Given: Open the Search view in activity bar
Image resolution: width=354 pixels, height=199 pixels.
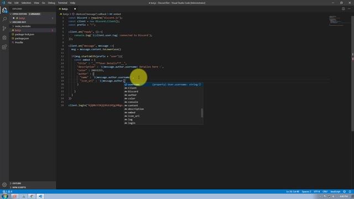Looking at the screenshot, I should (x=4, y=19).
